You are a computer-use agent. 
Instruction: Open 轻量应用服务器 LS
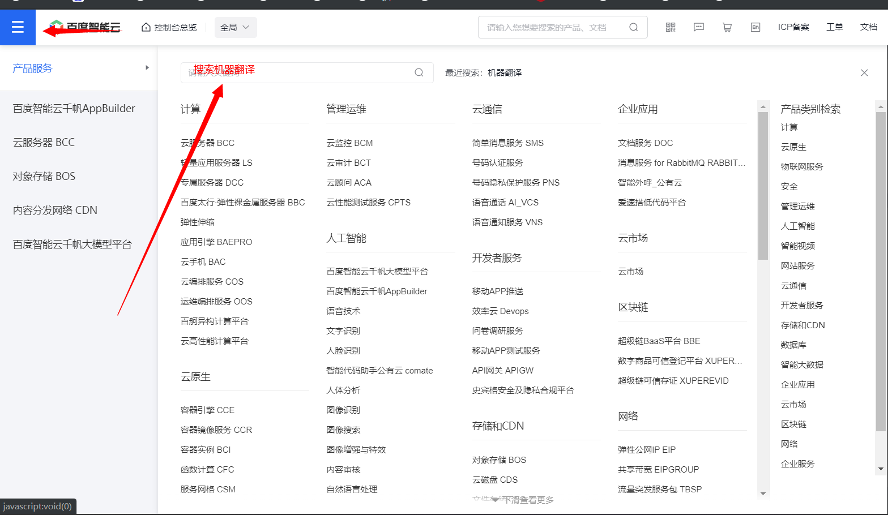[216, 162]
